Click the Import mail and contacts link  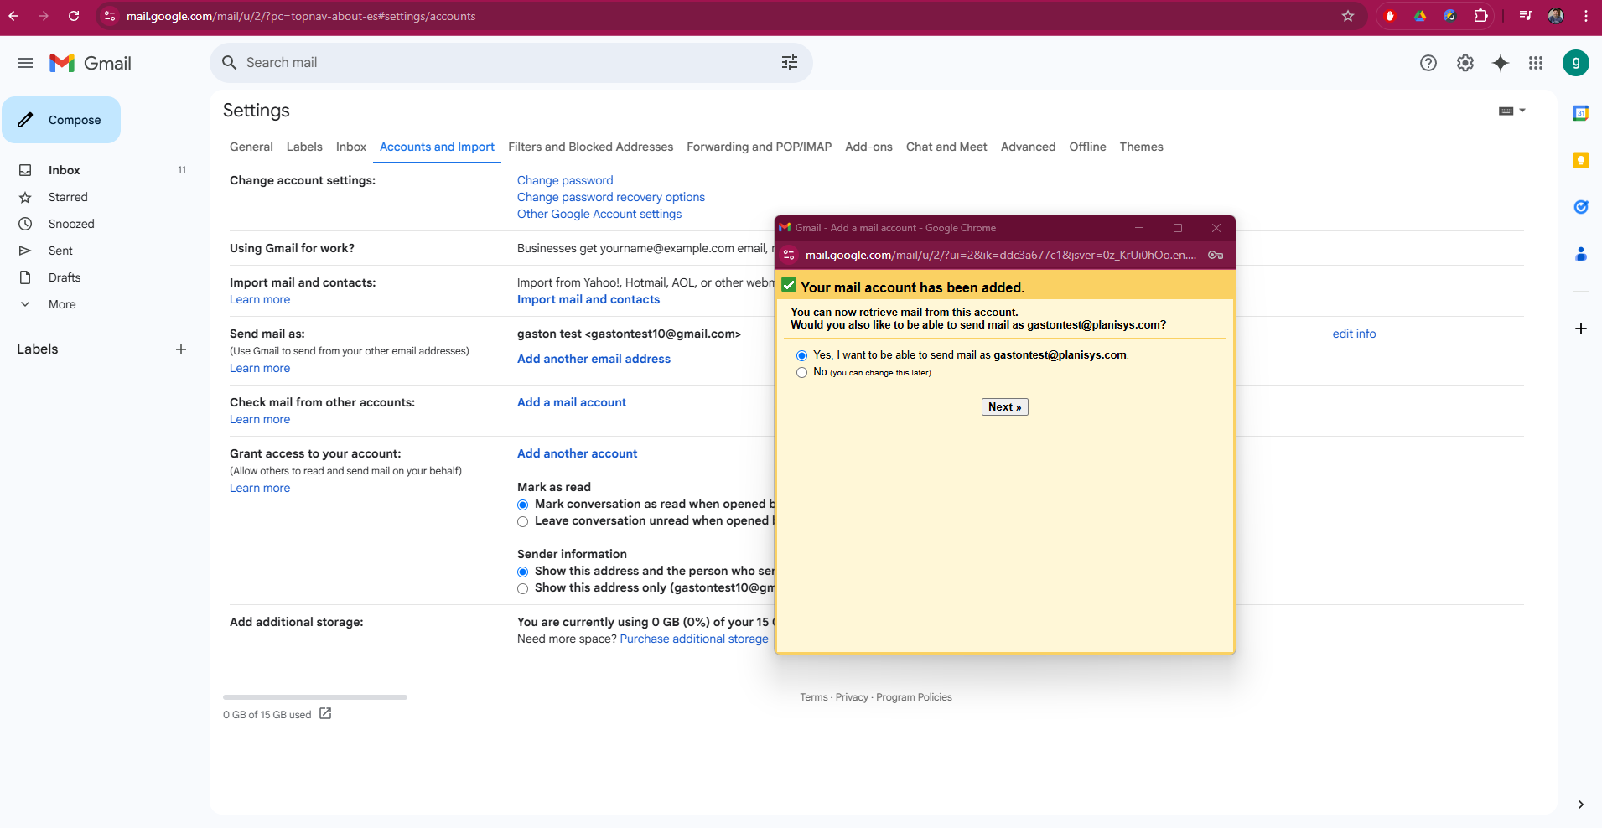tap(588, 299)
